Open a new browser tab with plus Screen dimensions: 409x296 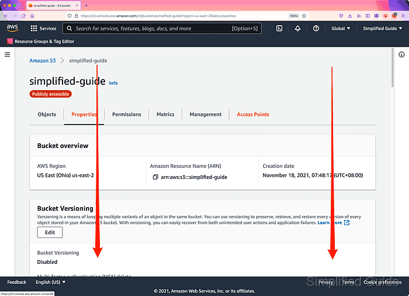tap(86, 5)
